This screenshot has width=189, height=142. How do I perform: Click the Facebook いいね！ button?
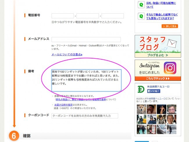click(x=154, y=91)
